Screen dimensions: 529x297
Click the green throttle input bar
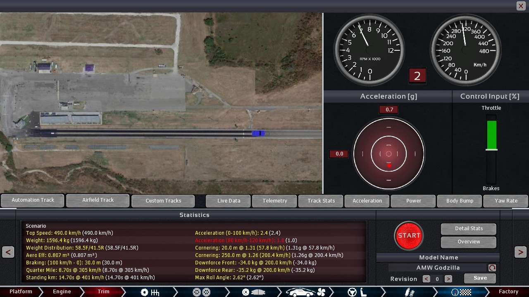(491, 135)
